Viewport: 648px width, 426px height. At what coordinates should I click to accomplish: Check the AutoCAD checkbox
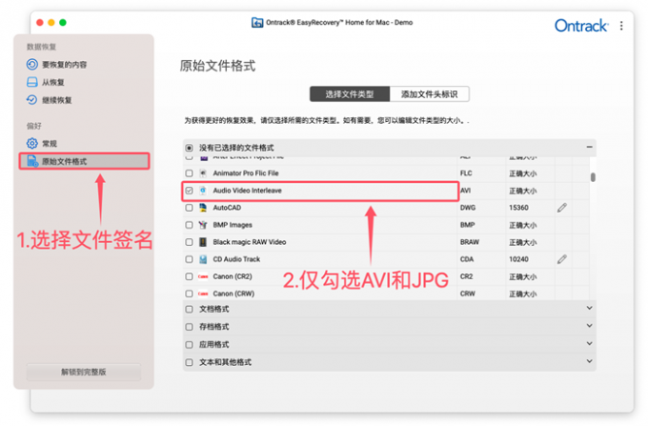pos(189,208)
